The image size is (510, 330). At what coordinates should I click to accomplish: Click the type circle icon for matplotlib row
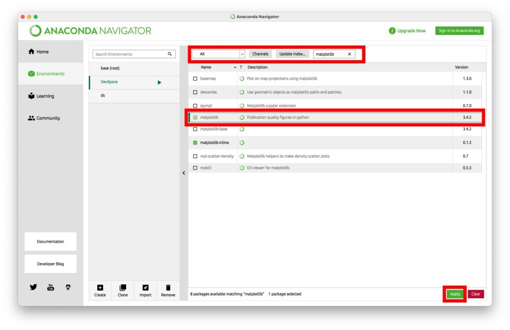tap(242, 117)
